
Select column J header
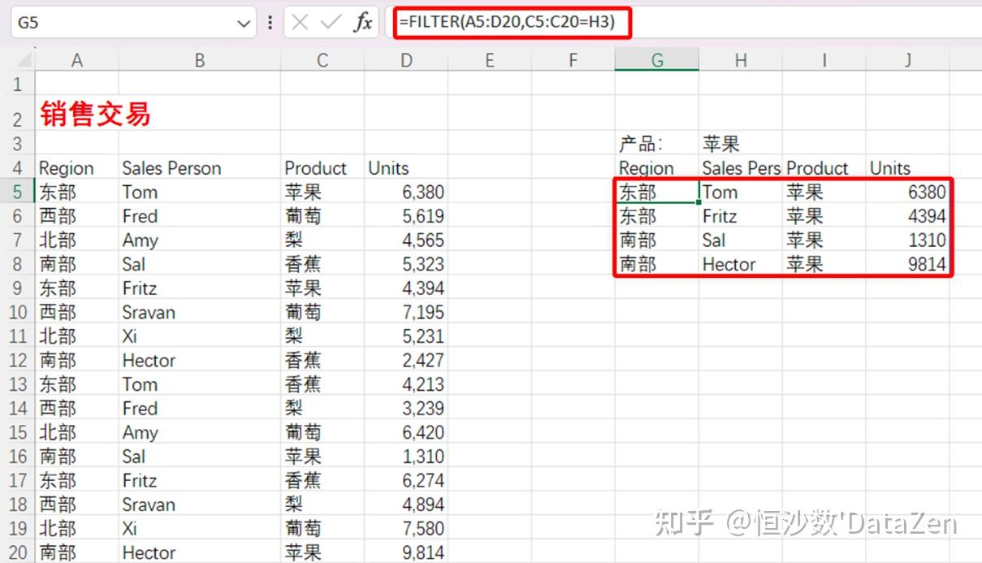tap(907, 60)
